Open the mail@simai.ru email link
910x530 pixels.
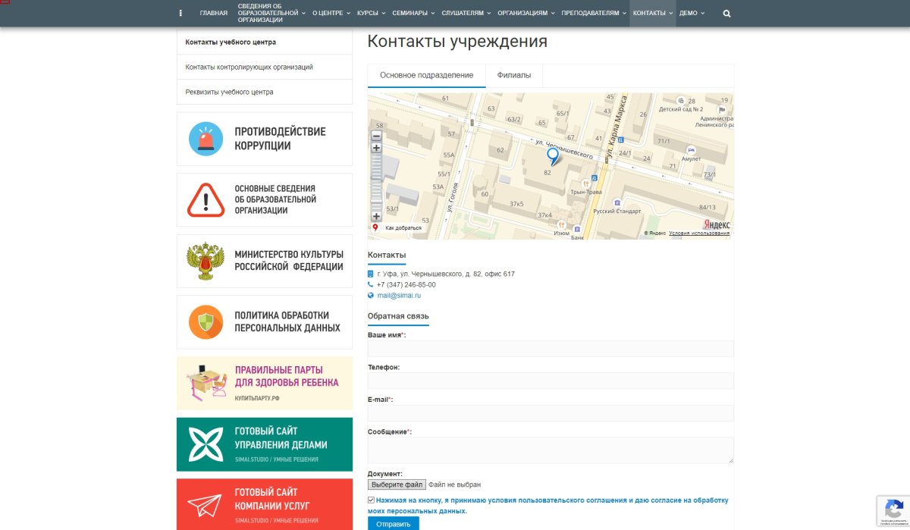(x=398, y=296)
